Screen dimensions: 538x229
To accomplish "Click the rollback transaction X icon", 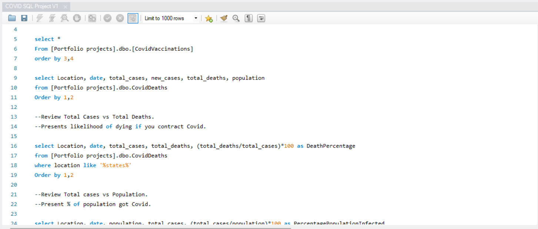I will point(120,18).
